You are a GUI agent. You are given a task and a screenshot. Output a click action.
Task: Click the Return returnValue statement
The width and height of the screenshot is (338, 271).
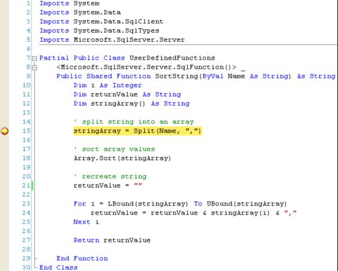coord(112,240)
